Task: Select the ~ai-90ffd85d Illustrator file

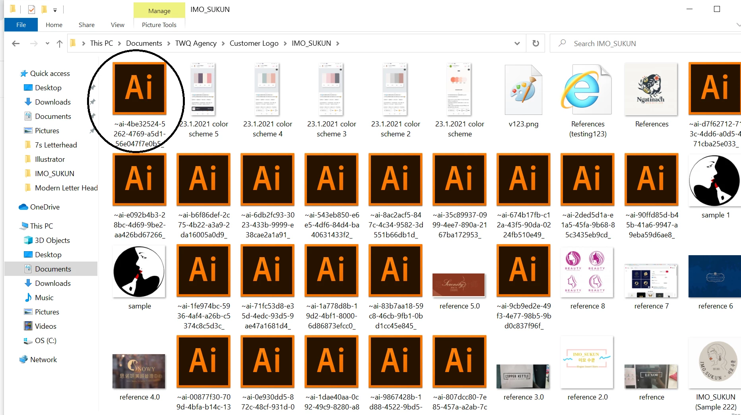Action: (x=652, y=179)
